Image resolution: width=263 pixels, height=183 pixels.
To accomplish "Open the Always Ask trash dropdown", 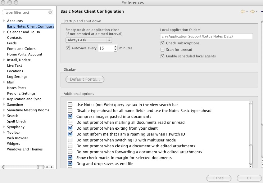I will pyautogui.click(x=89, y=40).
